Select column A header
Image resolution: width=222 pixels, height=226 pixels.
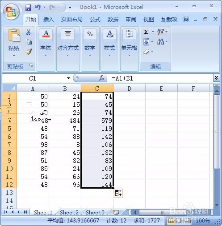(x=33, y=89)
